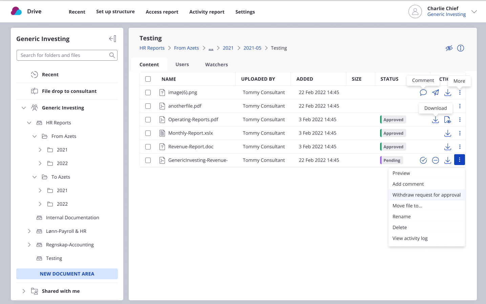Screen dimensions: 486x304
Task: Check the Revenue-Report.doc checkbox
Action: (x=148, y=147)
